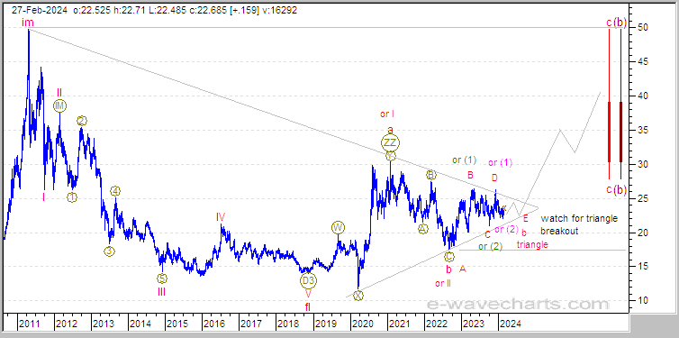Click the magenta 'or (1)' label

[x=501, y=163]
